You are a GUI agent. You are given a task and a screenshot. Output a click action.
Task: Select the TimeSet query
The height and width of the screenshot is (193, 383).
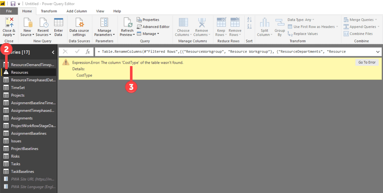pyautogui.click(x=29, y=87)
